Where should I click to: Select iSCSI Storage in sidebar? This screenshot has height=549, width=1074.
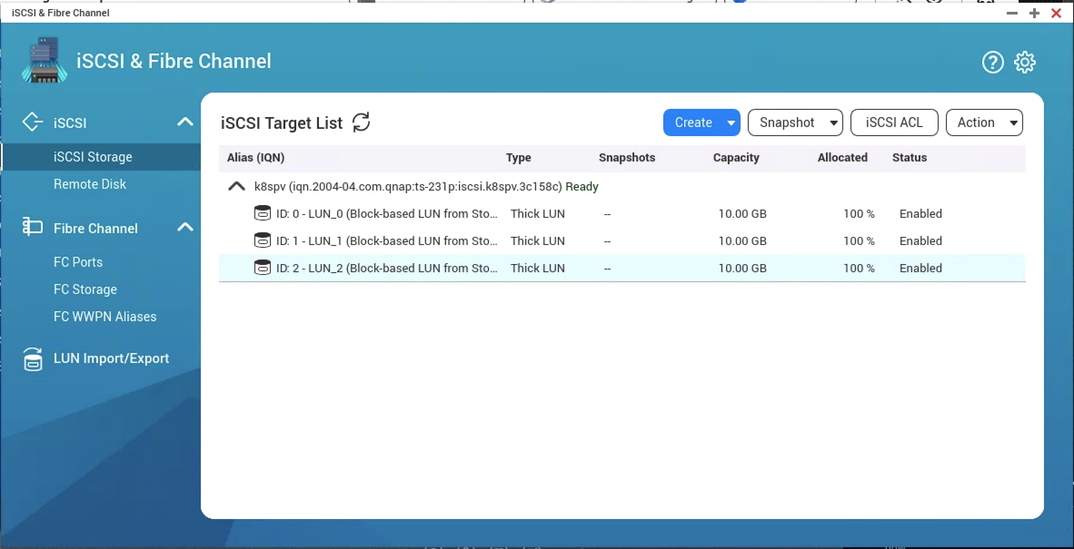pyautogui.click(x=101, y=157)
